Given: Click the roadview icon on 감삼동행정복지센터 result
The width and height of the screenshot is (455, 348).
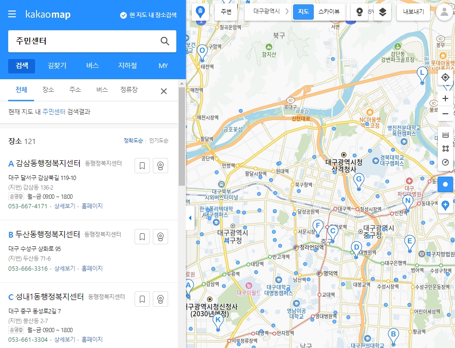Looking at the screenshot, I should 160,165.
